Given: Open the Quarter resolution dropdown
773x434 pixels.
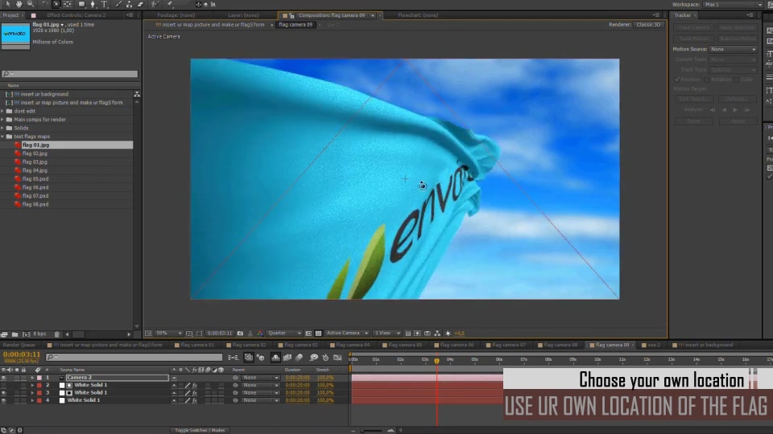Looking at the screenshot, I should 284,333.
